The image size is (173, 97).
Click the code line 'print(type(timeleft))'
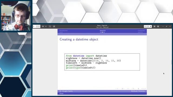(81, 68)
